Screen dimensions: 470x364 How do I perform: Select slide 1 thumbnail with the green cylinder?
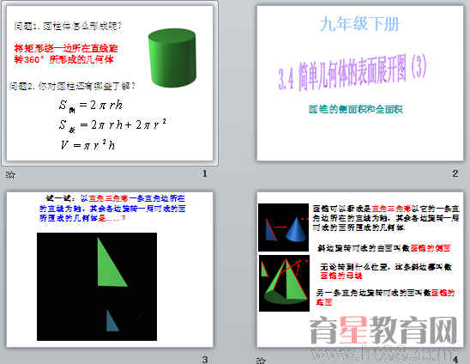coord(110,82)
